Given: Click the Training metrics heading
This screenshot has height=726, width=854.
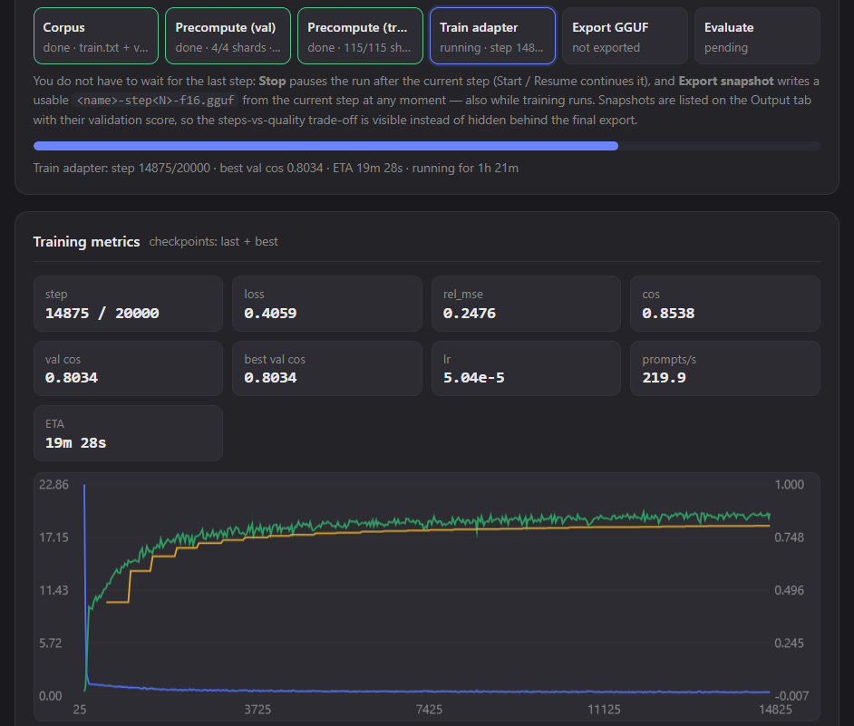Looking at the screenshot, I should (x=87, y=242).
